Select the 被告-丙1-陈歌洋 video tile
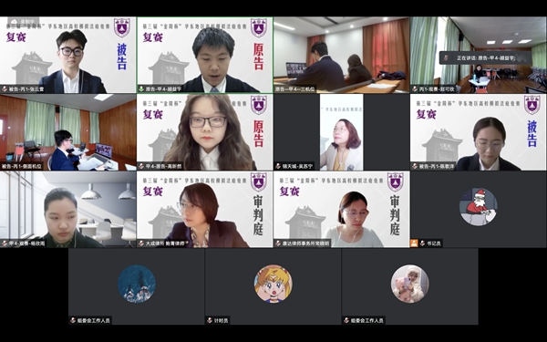 [479, 132]
